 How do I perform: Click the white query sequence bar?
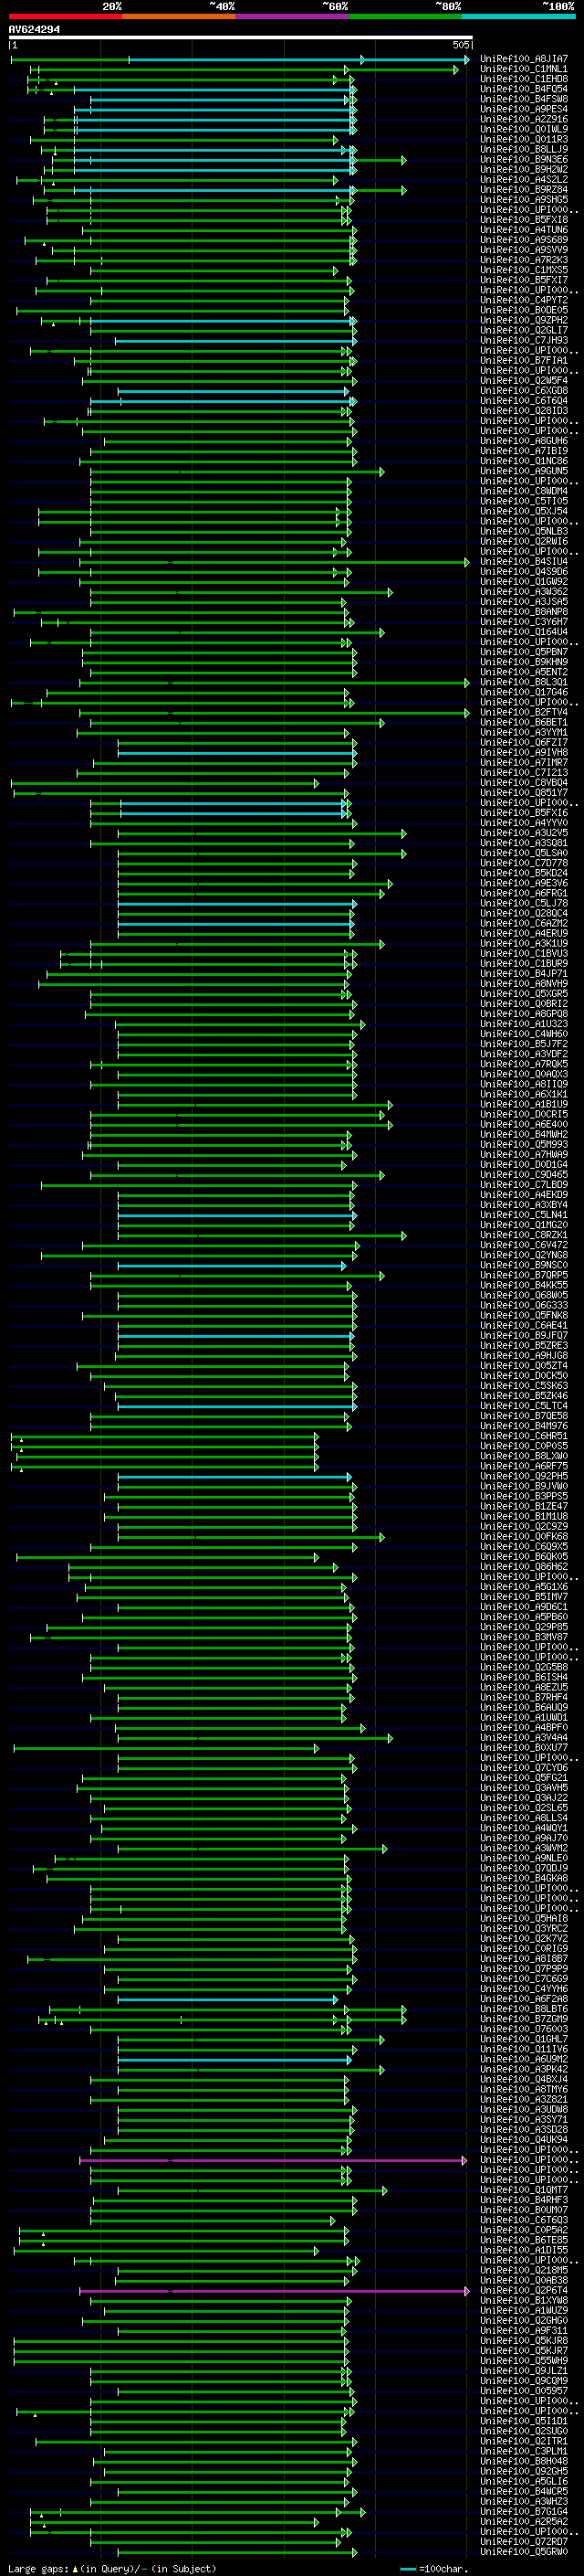(x=241, y=38)
